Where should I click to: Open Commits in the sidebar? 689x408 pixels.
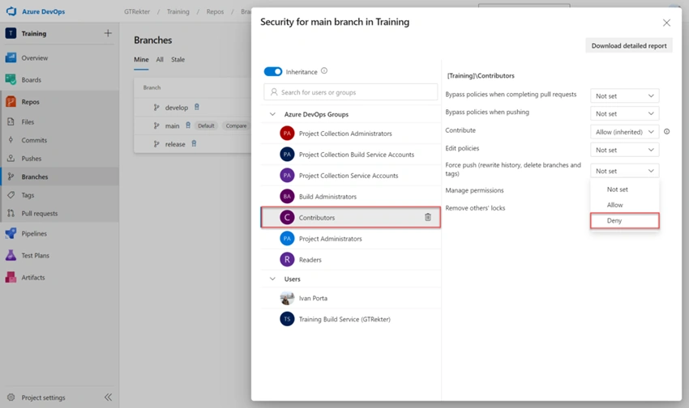[x=34, y=140]
